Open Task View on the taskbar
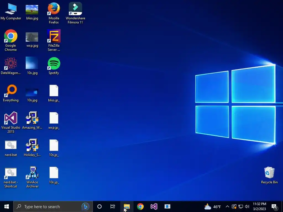The height and width of the screenshot is (212, 283). click(x=113, y=206)
